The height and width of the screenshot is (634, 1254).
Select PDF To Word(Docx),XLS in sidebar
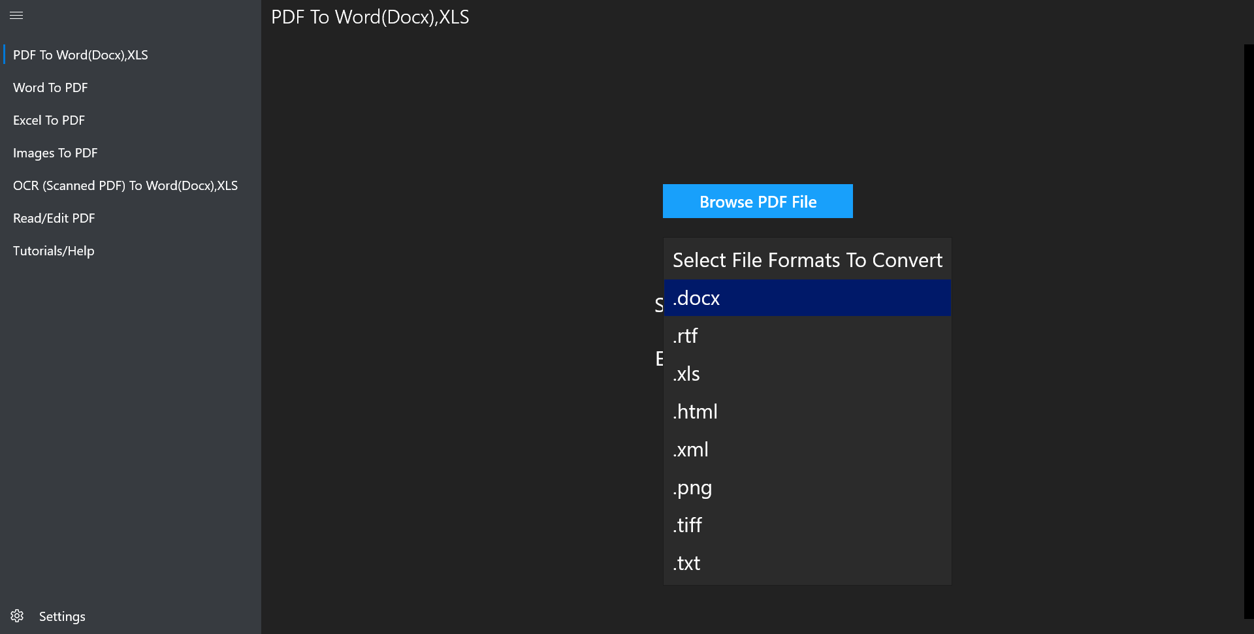tap(80, 54)
